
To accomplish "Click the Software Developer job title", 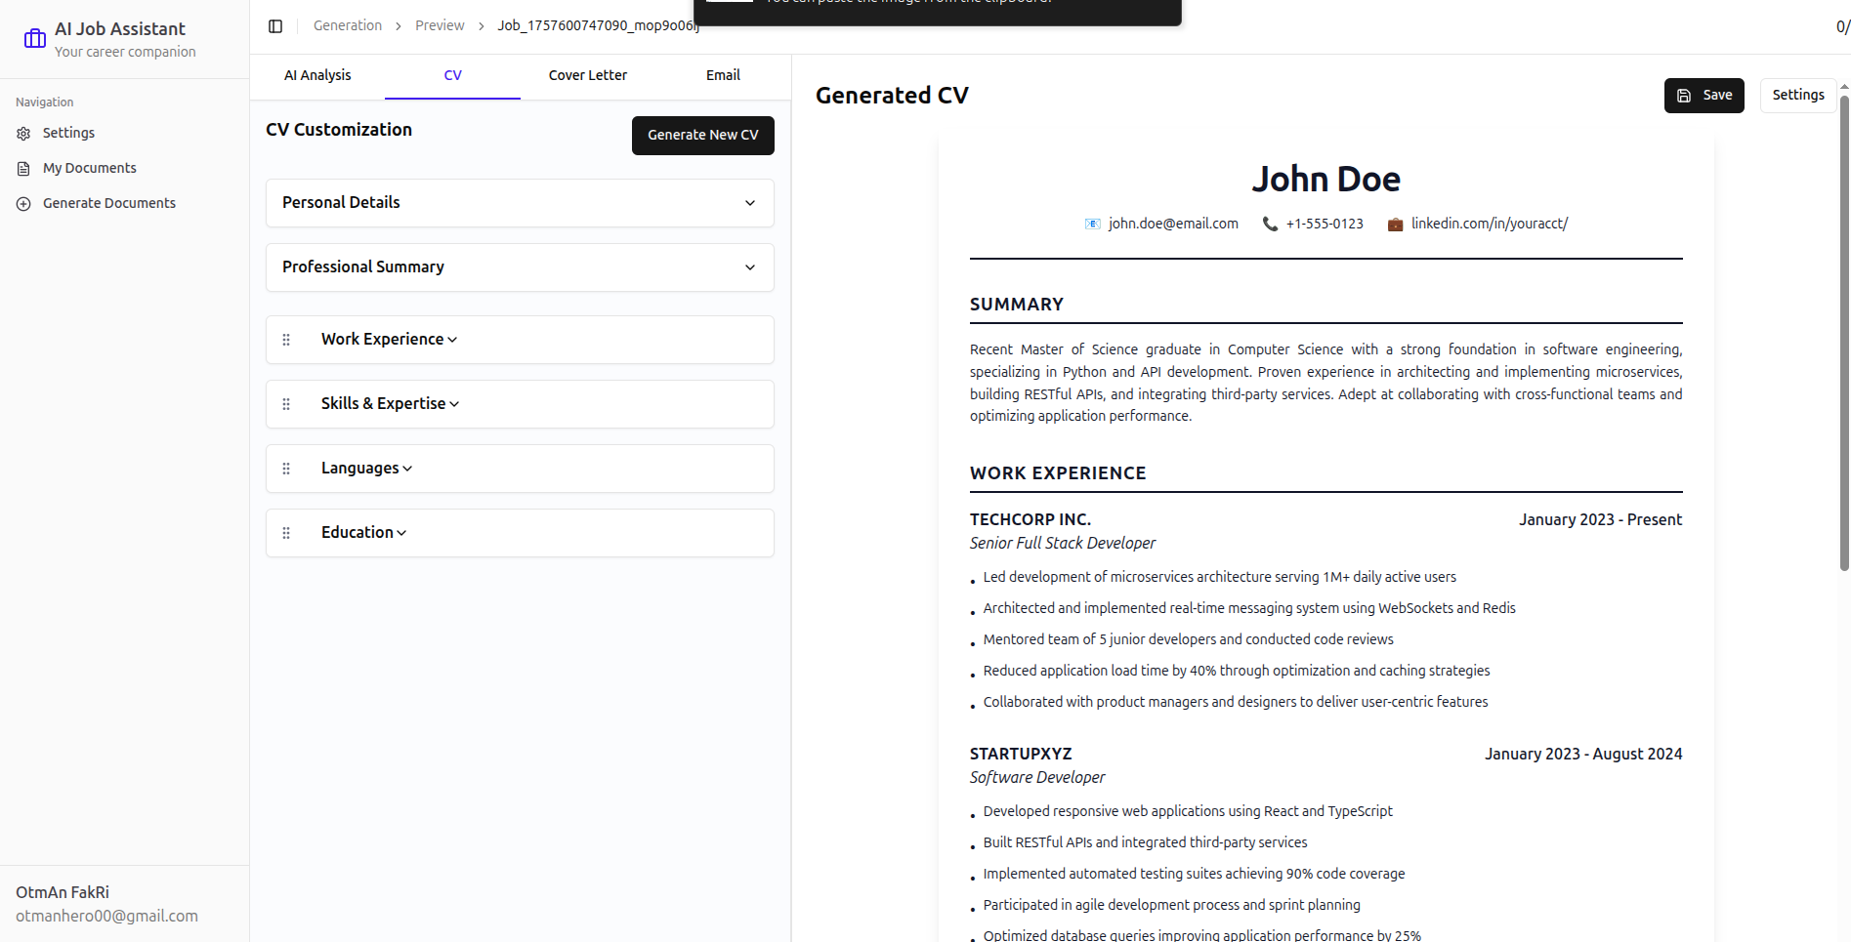I will click(x=1037, y=778).
